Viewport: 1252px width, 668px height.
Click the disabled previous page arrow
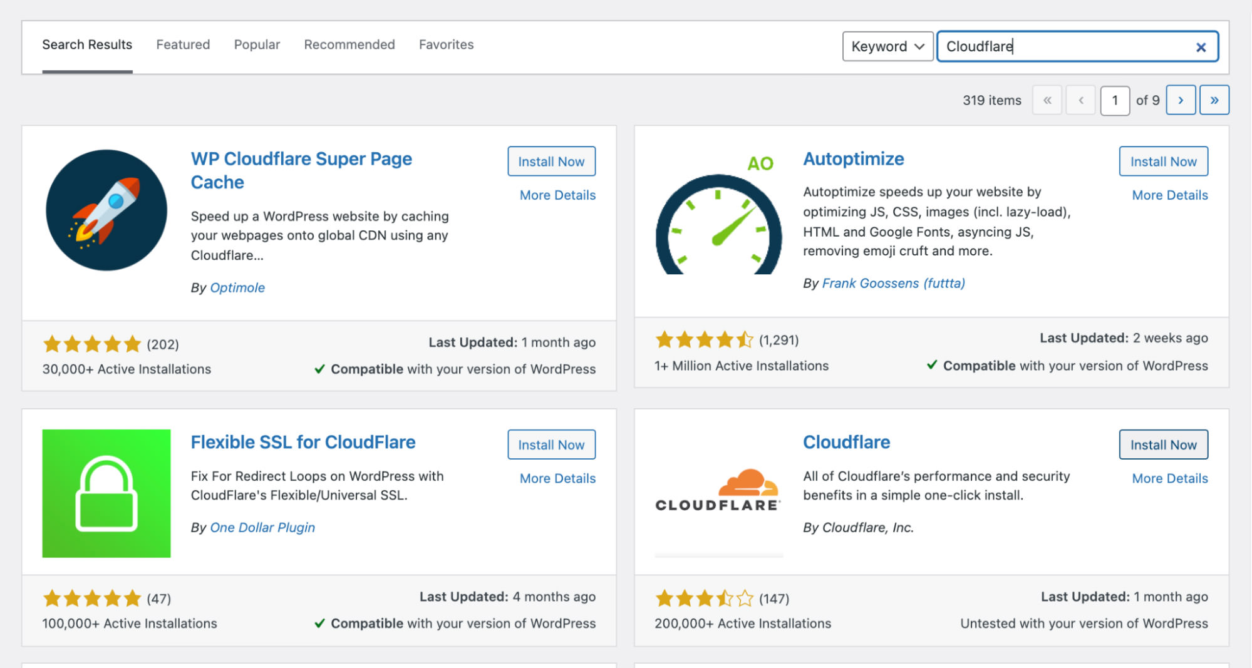[x=1081, y=100]
